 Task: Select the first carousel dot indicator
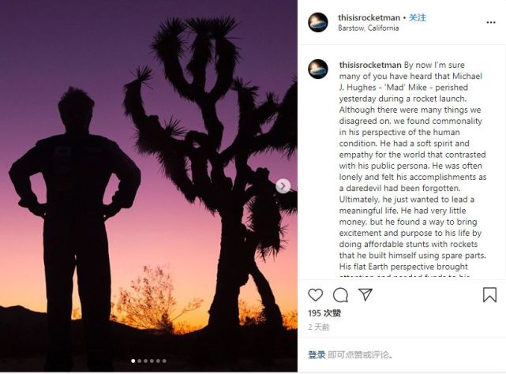(133, 361)
